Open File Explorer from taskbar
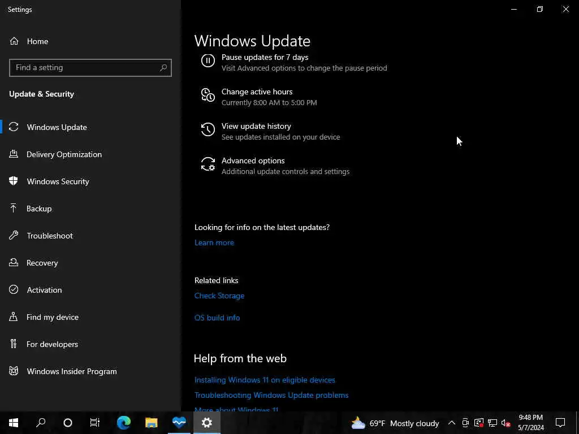Image resolution: width=579 pixels, height=434 pixels. (152, 423)
